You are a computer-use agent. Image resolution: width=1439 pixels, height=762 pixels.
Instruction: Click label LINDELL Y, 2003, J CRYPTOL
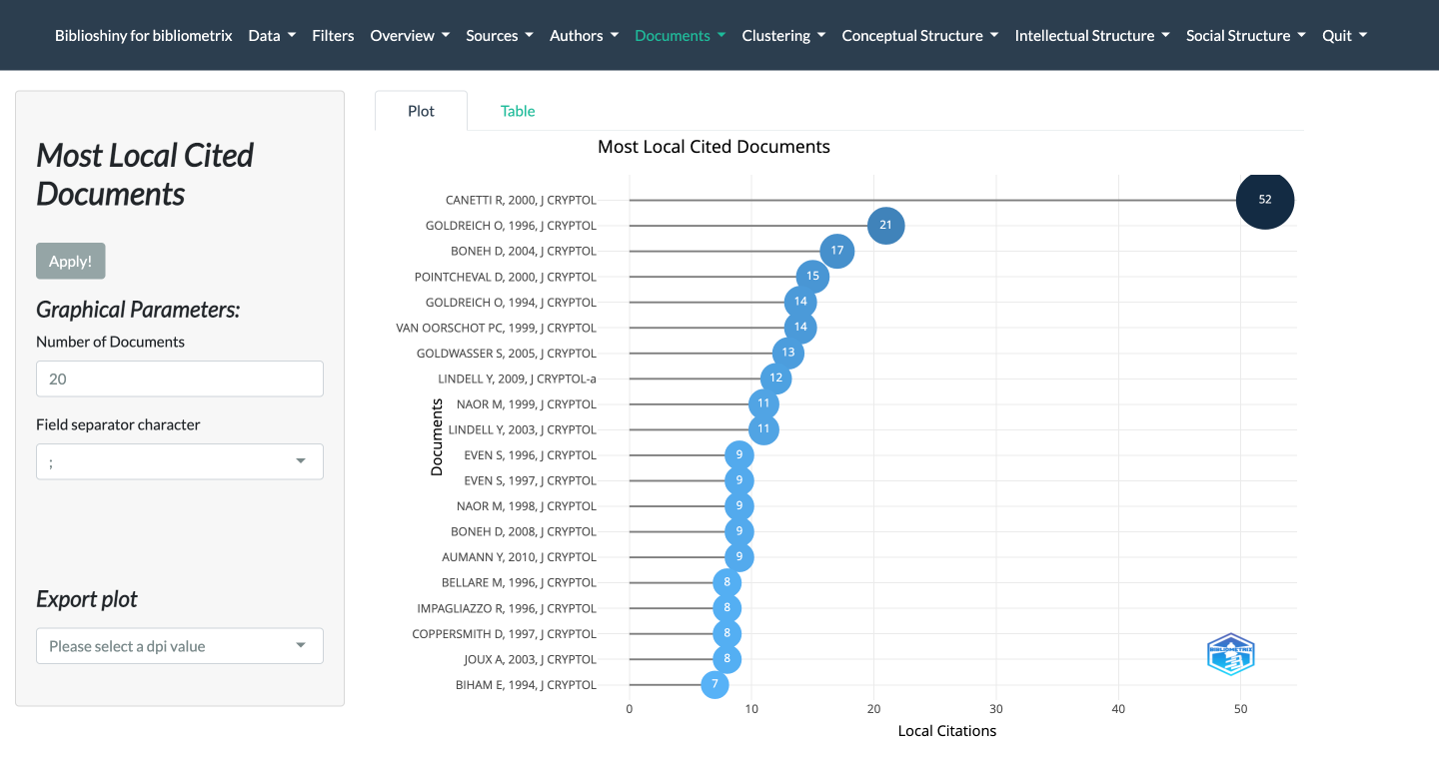point(523,429)
